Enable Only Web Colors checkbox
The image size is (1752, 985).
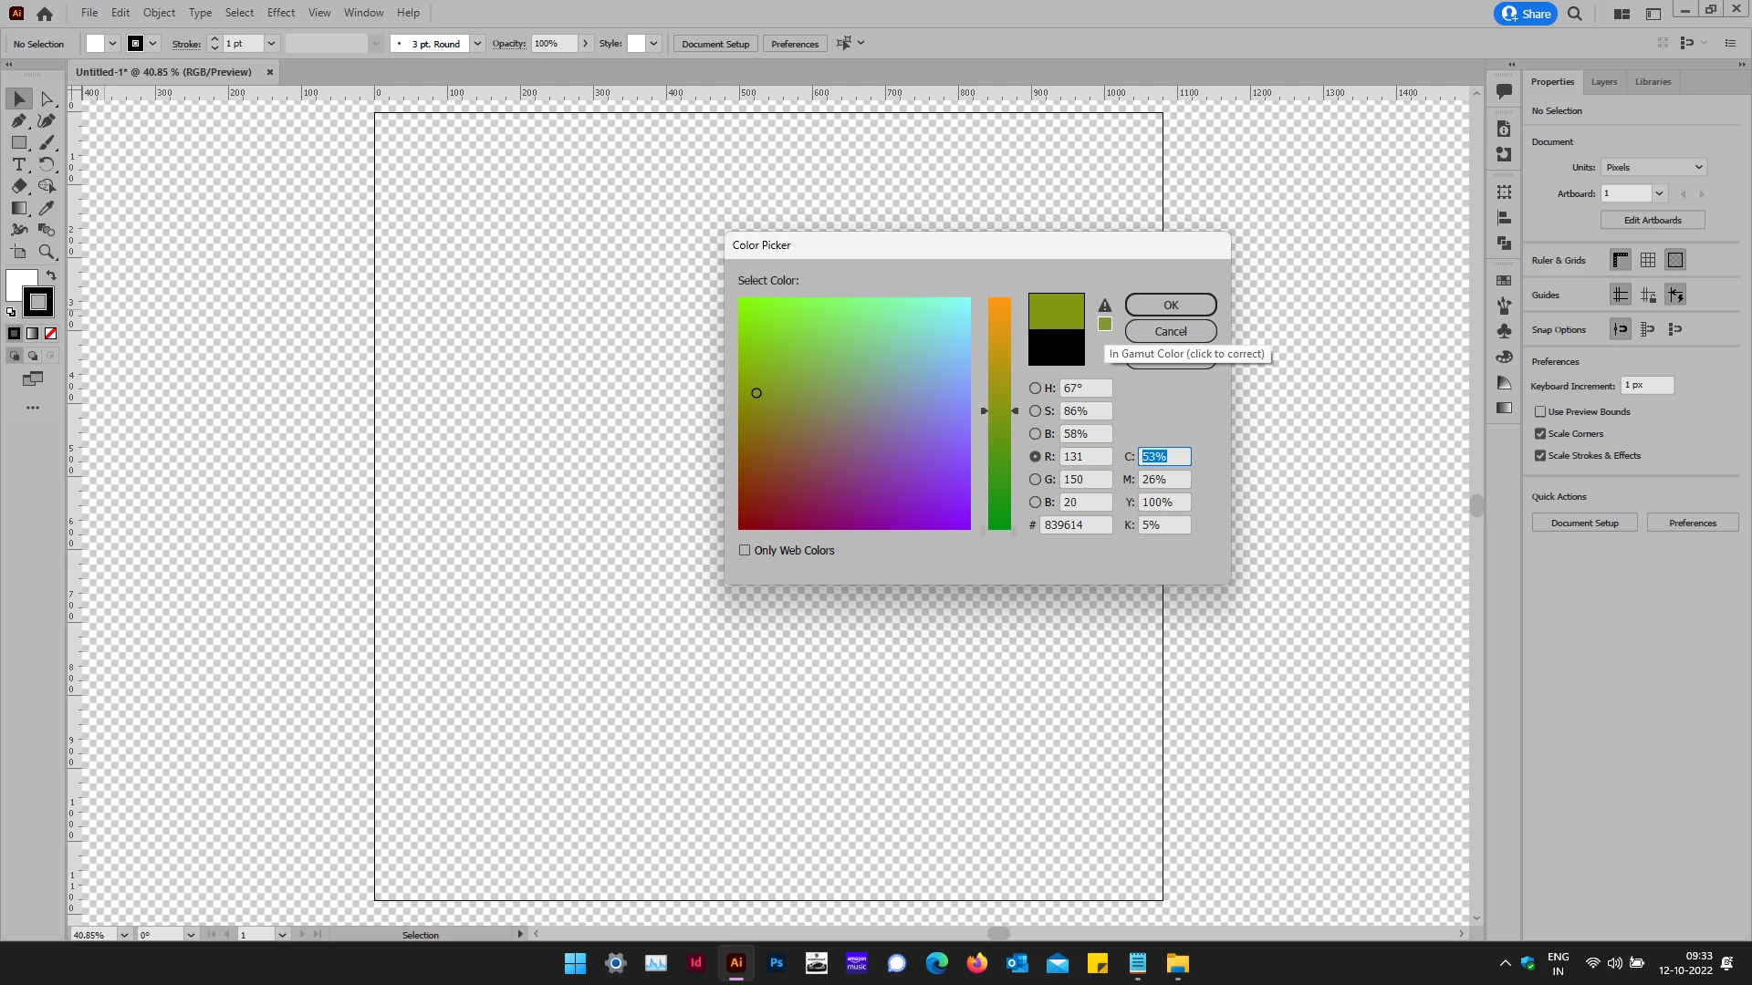(745, 550)
